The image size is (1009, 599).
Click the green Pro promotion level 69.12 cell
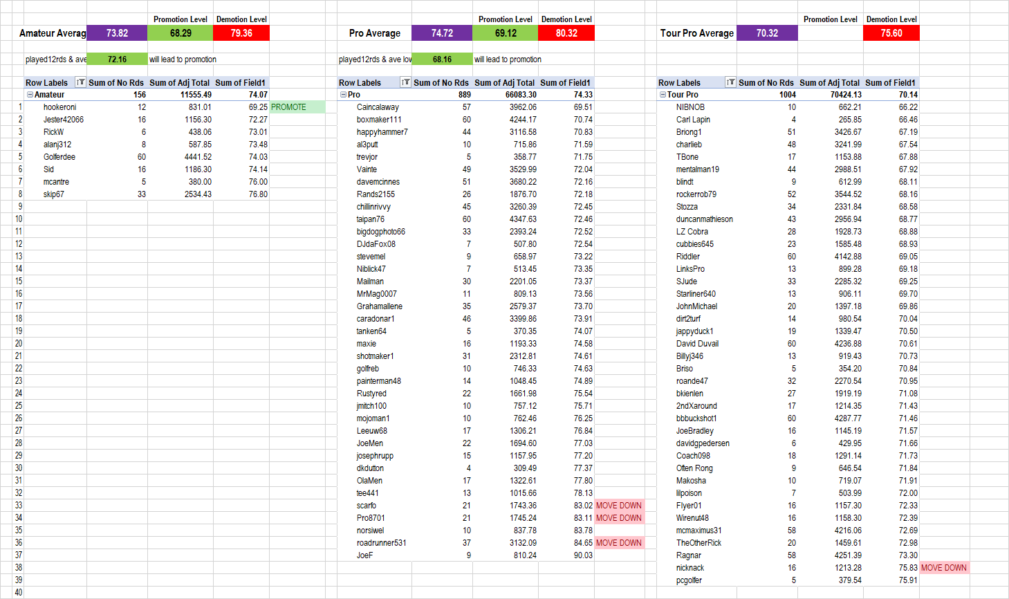pyautogui.click(x=506, y=33)
